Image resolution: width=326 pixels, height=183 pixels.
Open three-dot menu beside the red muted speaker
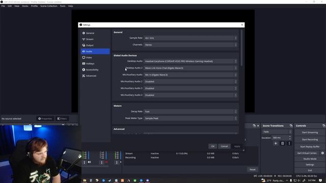(102, 163)
